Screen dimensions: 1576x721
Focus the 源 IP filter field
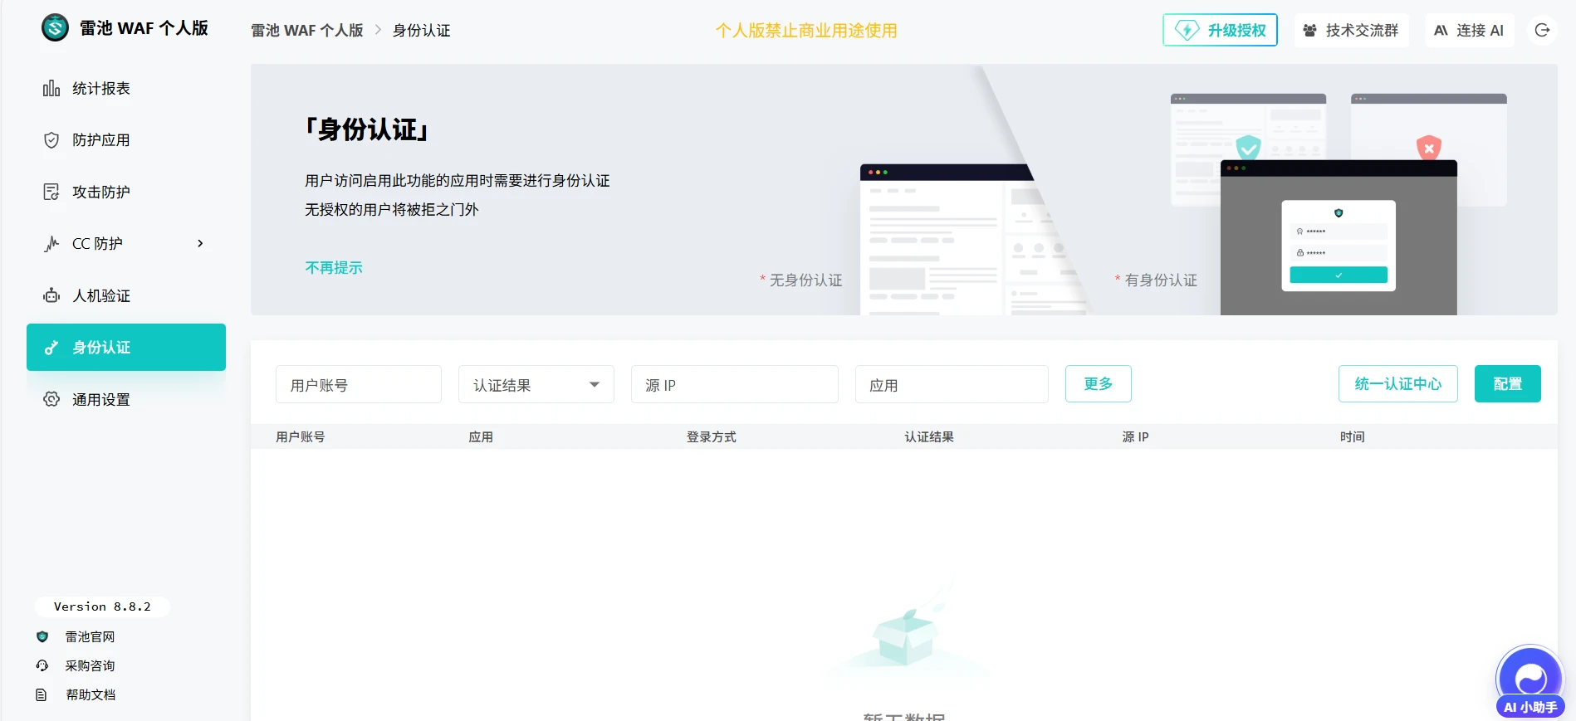click(x=735, y=384)
